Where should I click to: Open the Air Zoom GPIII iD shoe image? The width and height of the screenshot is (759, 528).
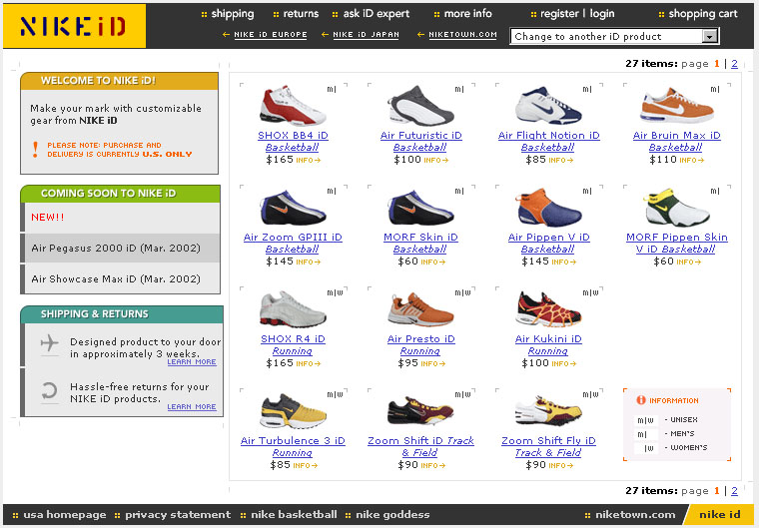coord(293,208)
